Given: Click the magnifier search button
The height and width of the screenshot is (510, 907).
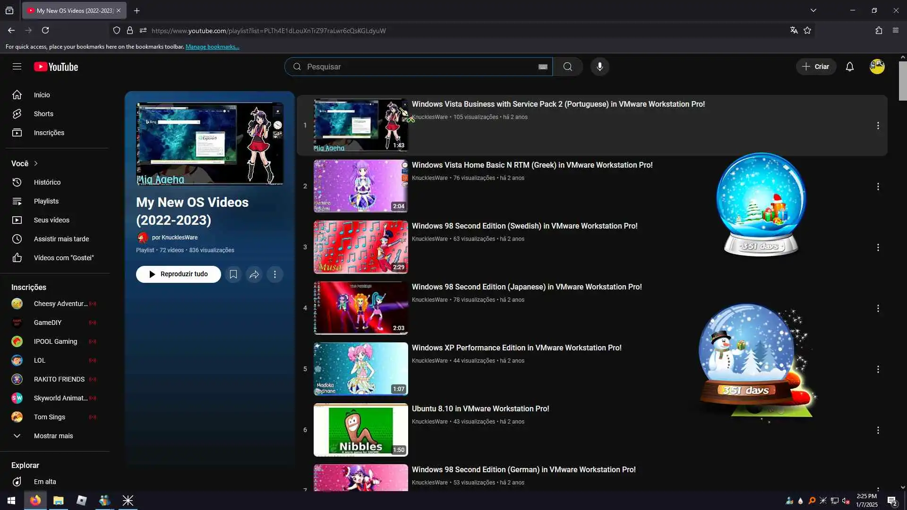Looking at the screenshot, I should [x=567, y=67].
